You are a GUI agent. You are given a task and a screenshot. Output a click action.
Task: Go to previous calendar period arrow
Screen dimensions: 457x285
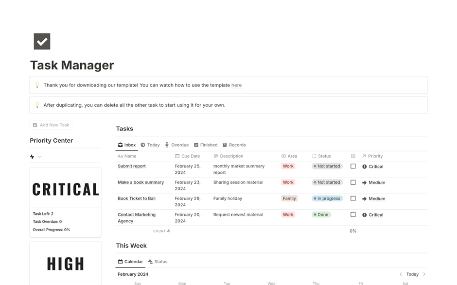point(401,274)
